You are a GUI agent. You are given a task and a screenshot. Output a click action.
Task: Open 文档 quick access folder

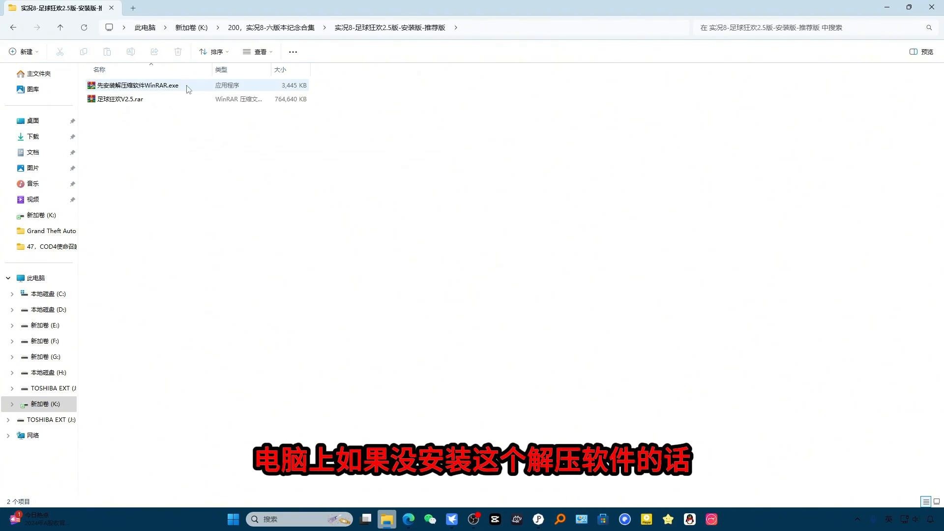click(x=33, y=152)
